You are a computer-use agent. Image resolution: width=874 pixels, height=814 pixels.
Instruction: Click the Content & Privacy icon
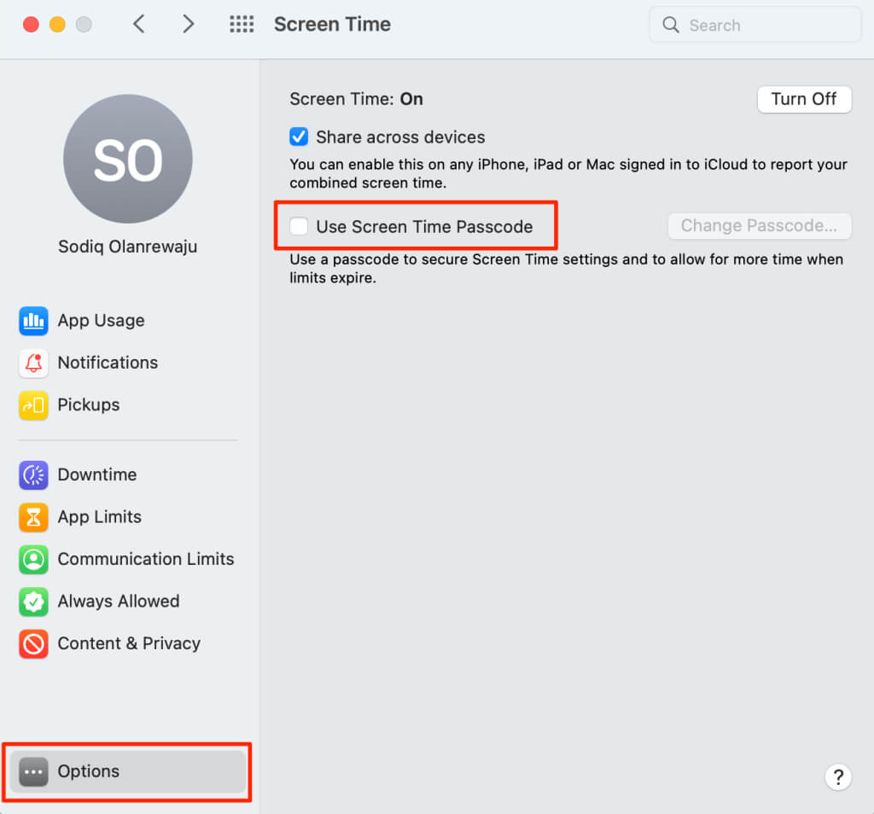point(33,644)
